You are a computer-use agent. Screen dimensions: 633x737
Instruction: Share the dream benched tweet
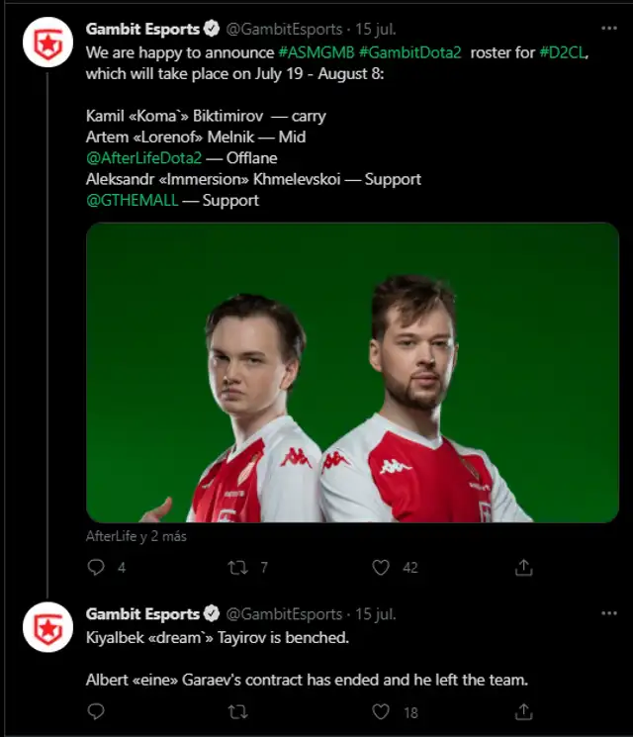coord(524,711)
